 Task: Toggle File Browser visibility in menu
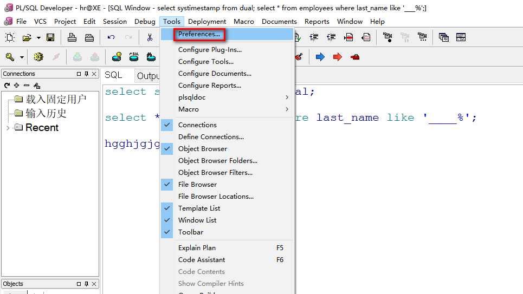click(227, 184)
